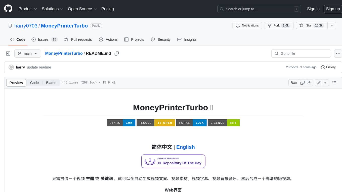
Task: Switch the README to English
Action: tap(186, 147)
